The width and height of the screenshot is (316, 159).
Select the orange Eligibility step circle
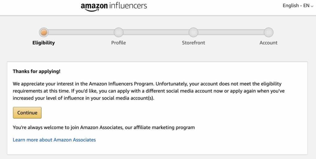pos(44,32)
